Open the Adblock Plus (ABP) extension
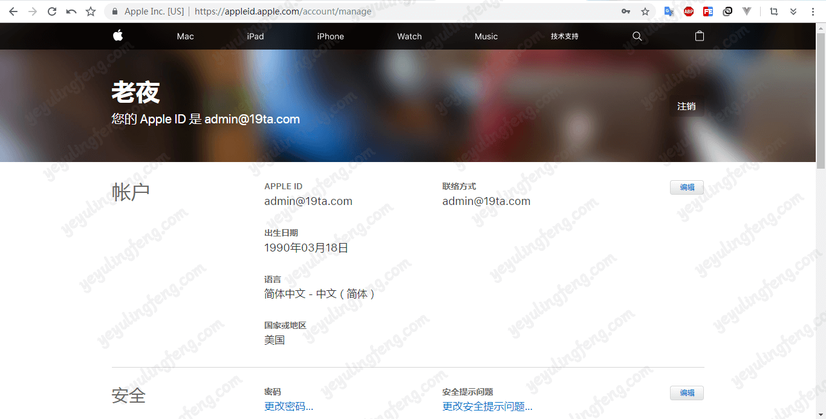The image size is (826, 419). [689, 11]
